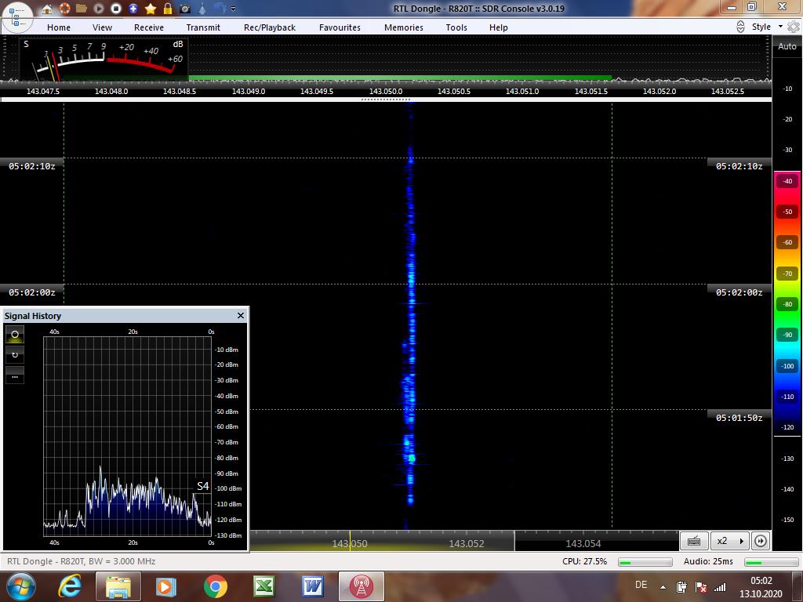Click the Auto scale button
The image size is (803, 602).
(787, 46)
